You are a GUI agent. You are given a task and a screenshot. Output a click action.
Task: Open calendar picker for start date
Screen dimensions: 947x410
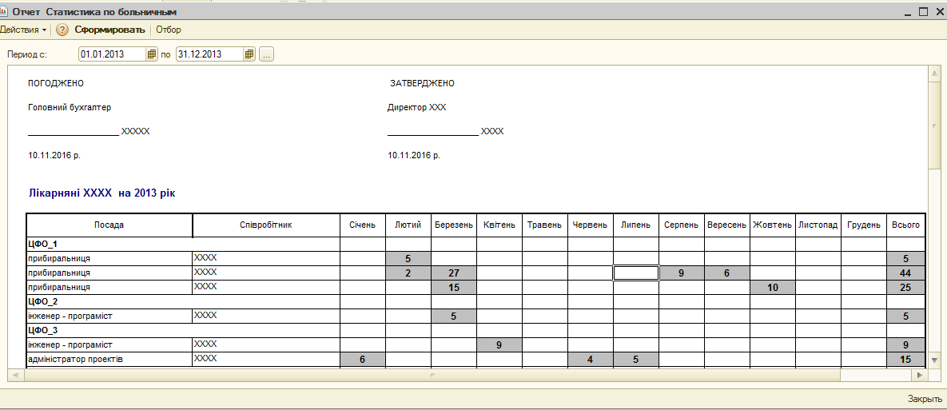coord(152,54)
